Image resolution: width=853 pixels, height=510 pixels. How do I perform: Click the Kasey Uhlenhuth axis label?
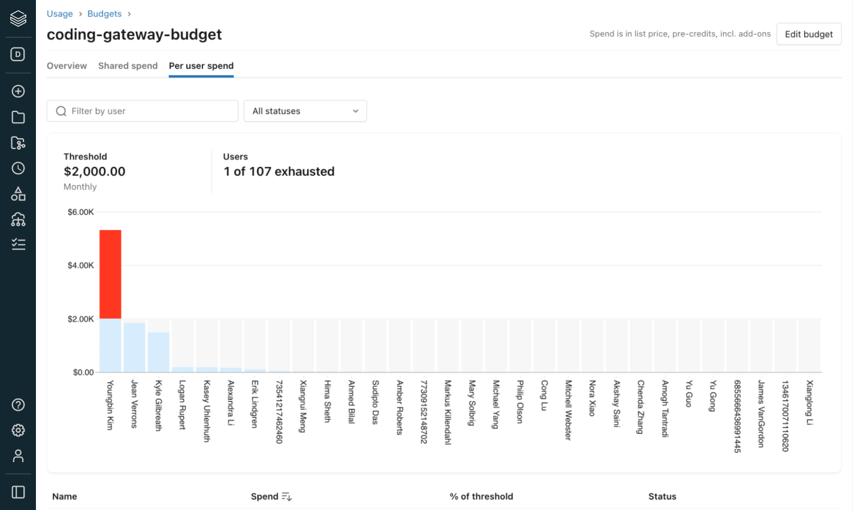coord(207,411)
